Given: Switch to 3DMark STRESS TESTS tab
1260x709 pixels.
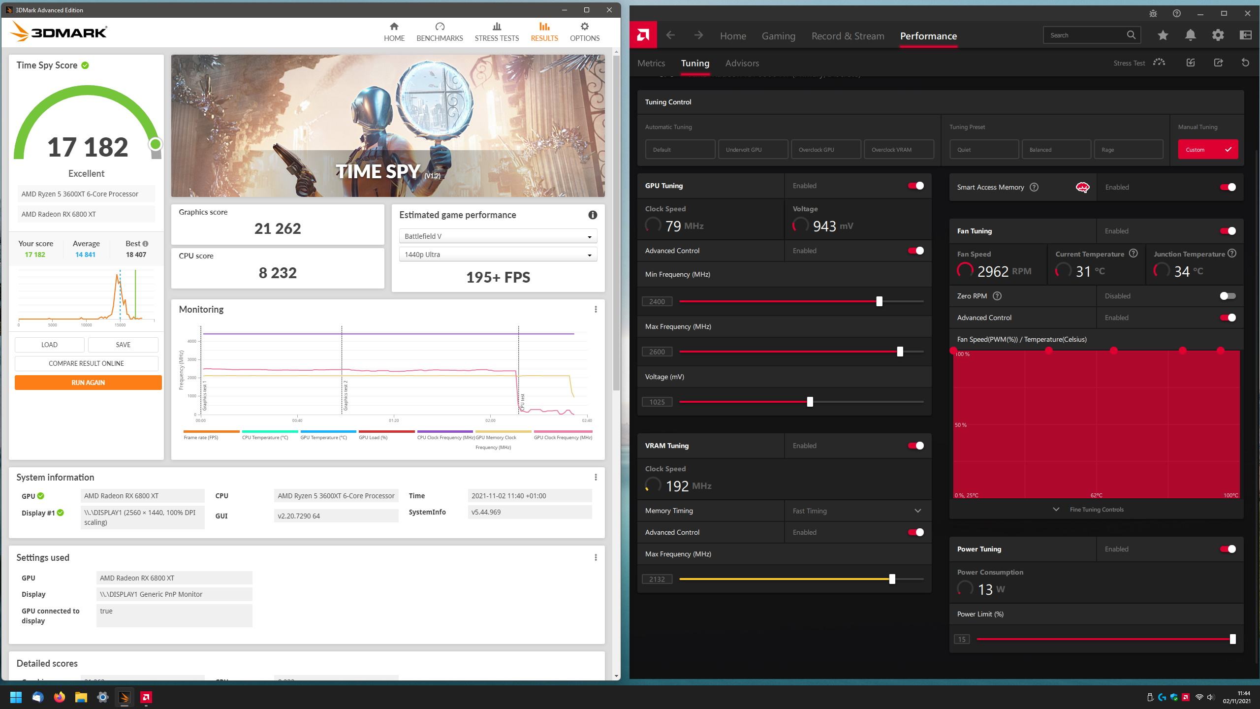Looking at the screenshot, I should 497,32.
